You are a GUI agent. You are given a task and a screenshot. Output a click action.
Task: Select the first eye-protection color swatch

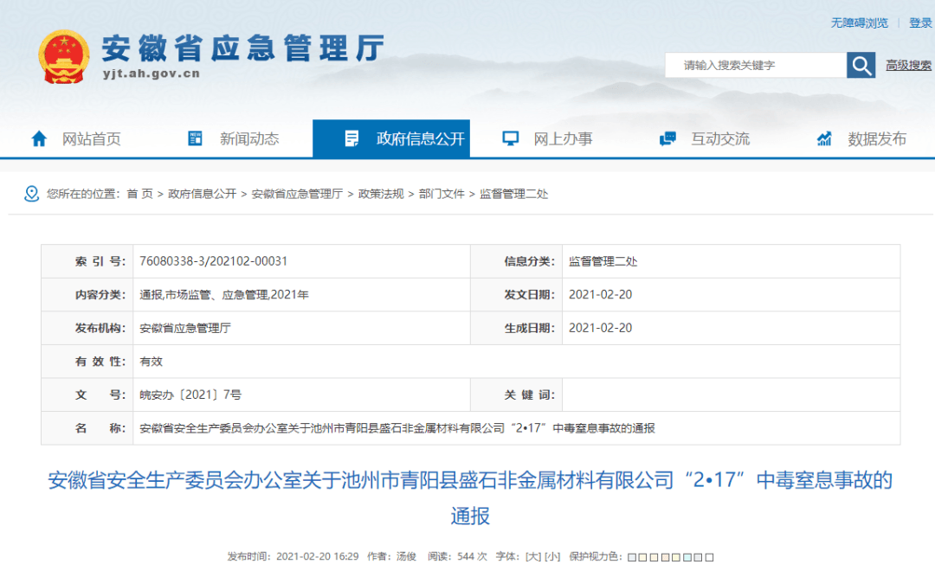coord(632,557)
